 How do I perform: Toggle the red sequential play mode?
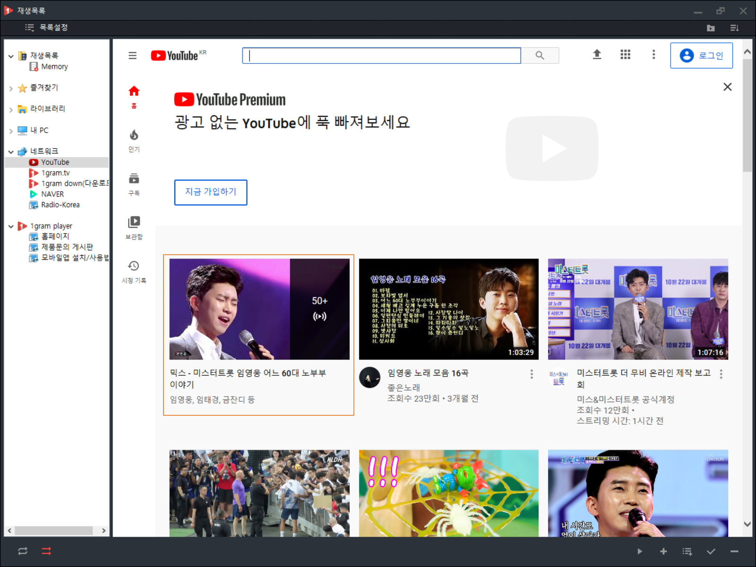[46, 551]
